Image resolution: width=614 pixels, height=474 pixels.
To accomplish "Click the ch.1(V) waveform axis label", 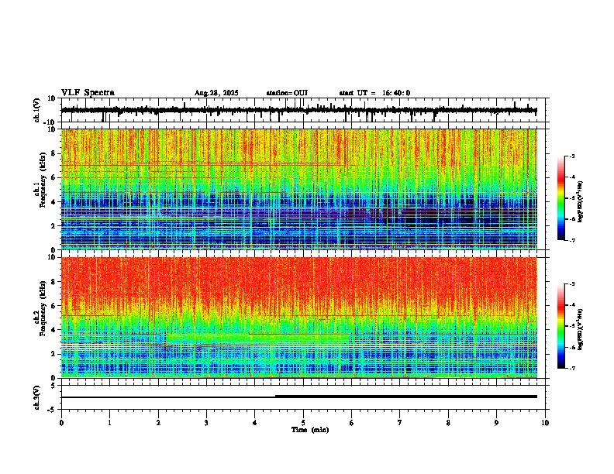I will (37, 110).
